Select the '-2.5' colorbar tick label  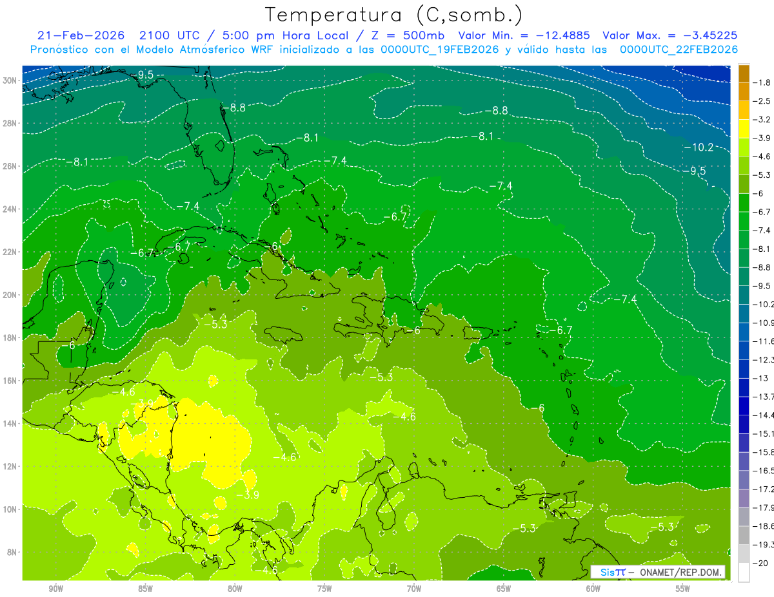click(x=762, y=101)
